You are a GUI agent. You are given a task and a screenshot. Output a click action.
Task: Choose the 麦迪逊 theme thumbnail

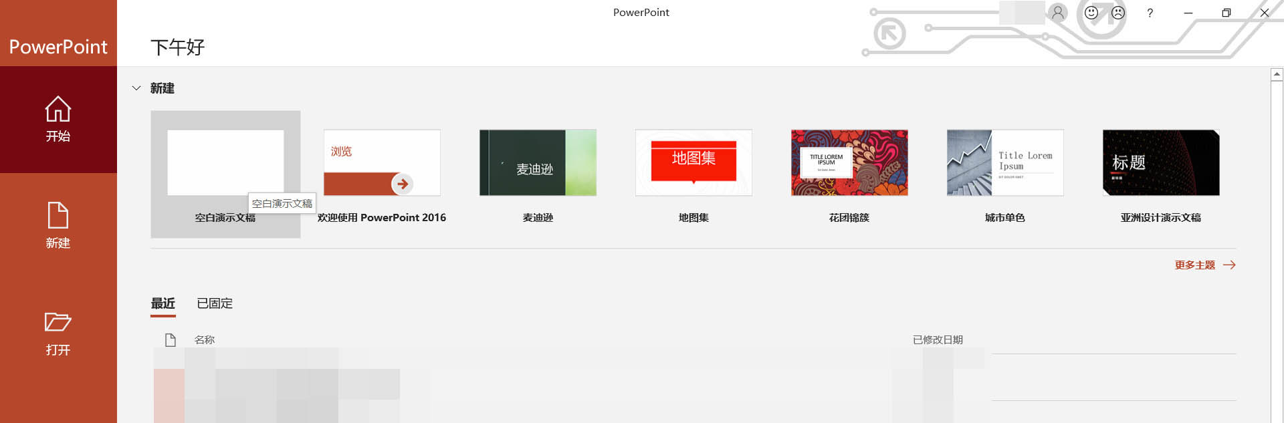(x=538, y=163)
